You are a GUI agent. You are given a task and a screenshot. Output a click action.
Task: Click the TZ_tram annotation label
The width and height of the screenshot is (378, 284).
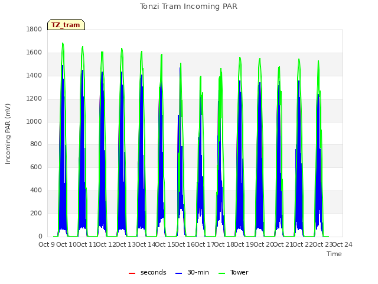coord(66,25)
